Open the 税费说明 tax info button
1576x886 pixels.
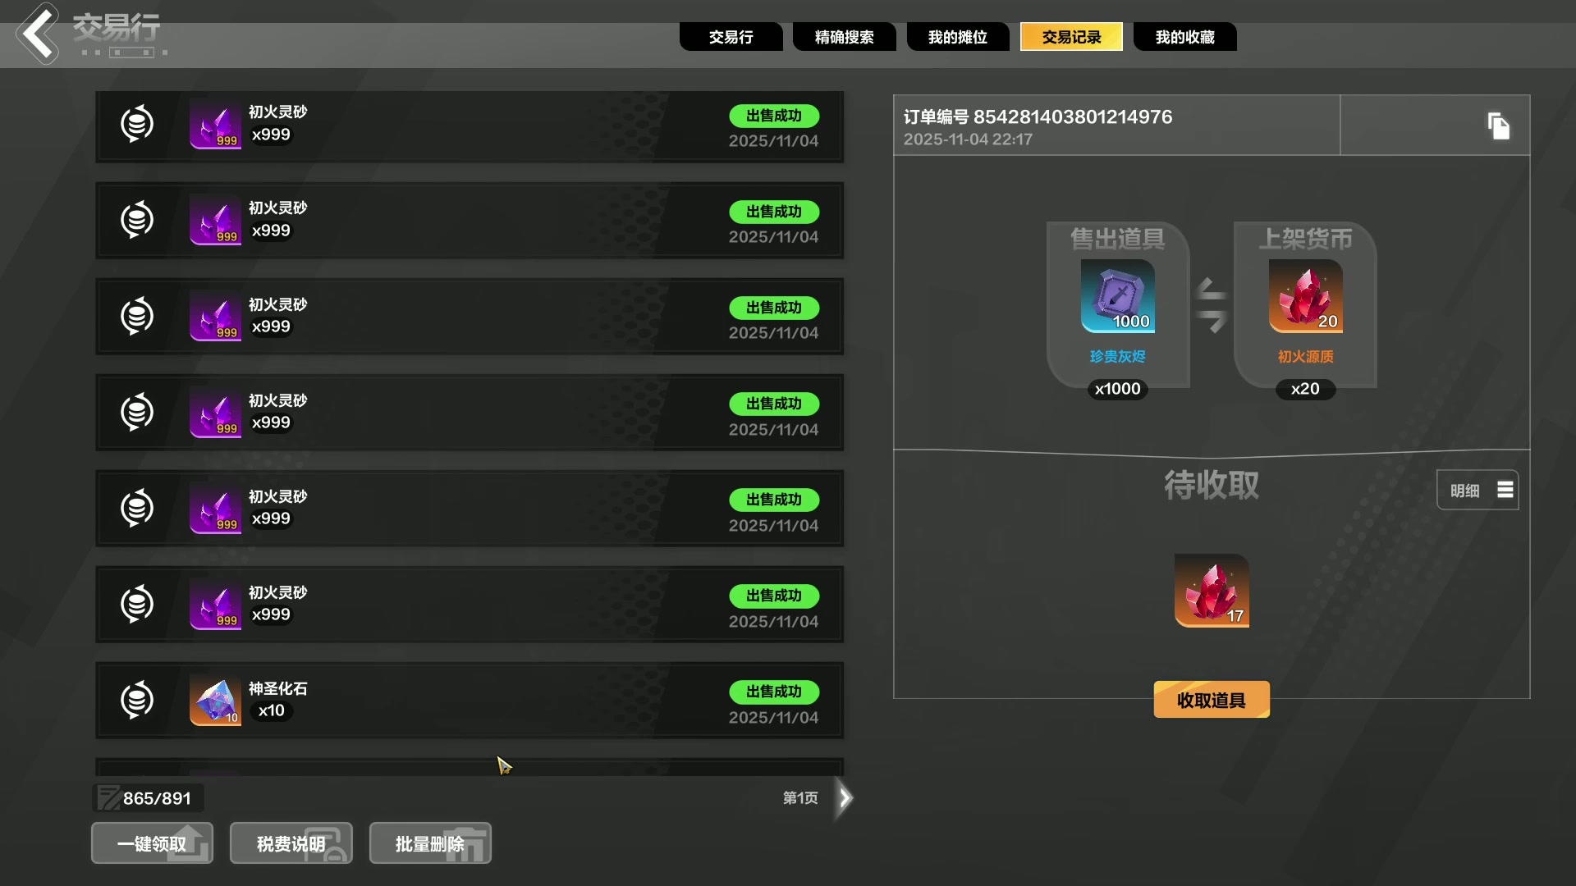[291, 843]
